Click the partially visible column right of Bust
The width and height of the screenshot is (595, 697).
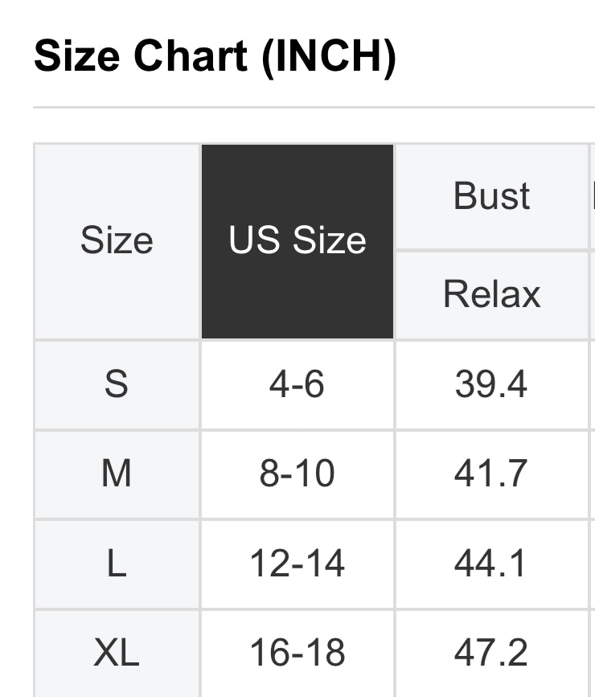click(x=593, y=196)
